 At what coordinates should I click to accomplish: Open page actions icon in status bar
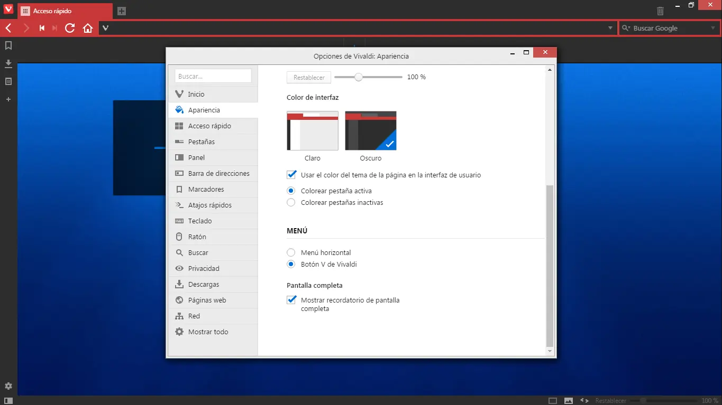tap(584, 401)
